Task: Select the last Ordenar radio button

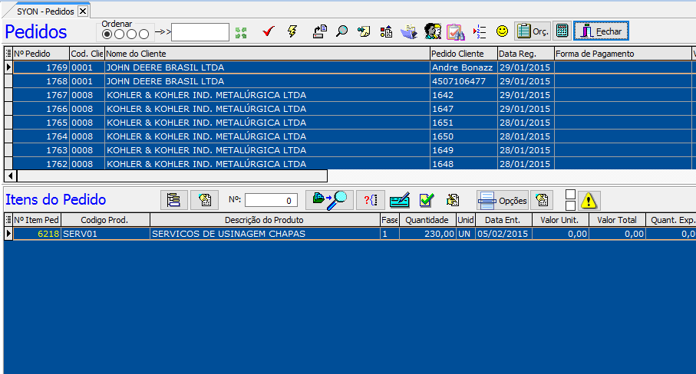Action: (143, 34)
